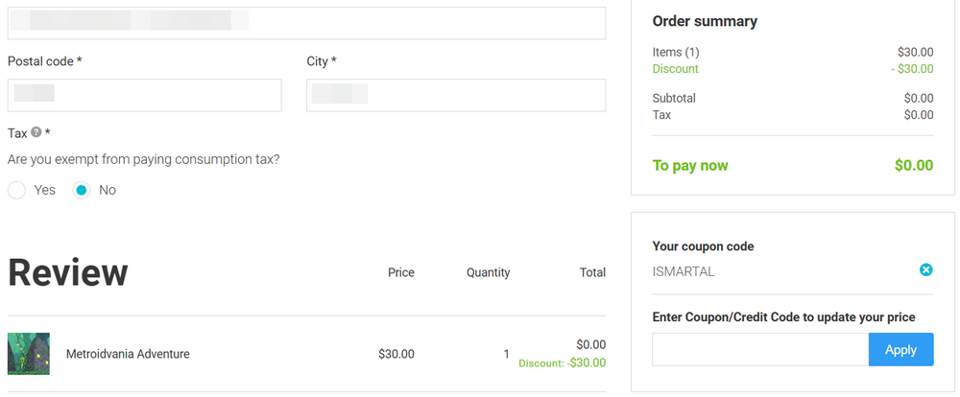Click into the Postal code field

144,95
